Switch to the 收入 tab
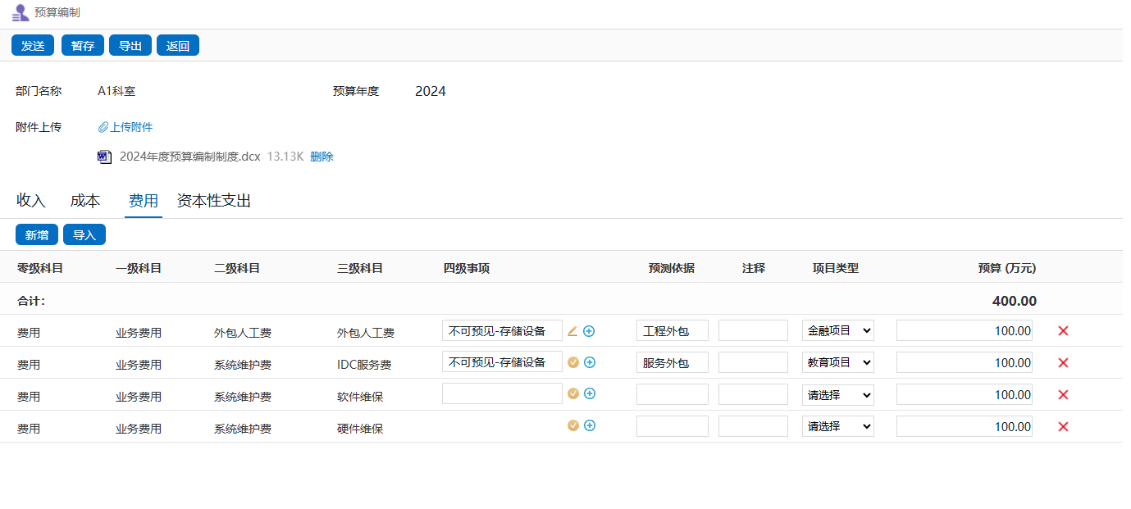 point(31,201)
